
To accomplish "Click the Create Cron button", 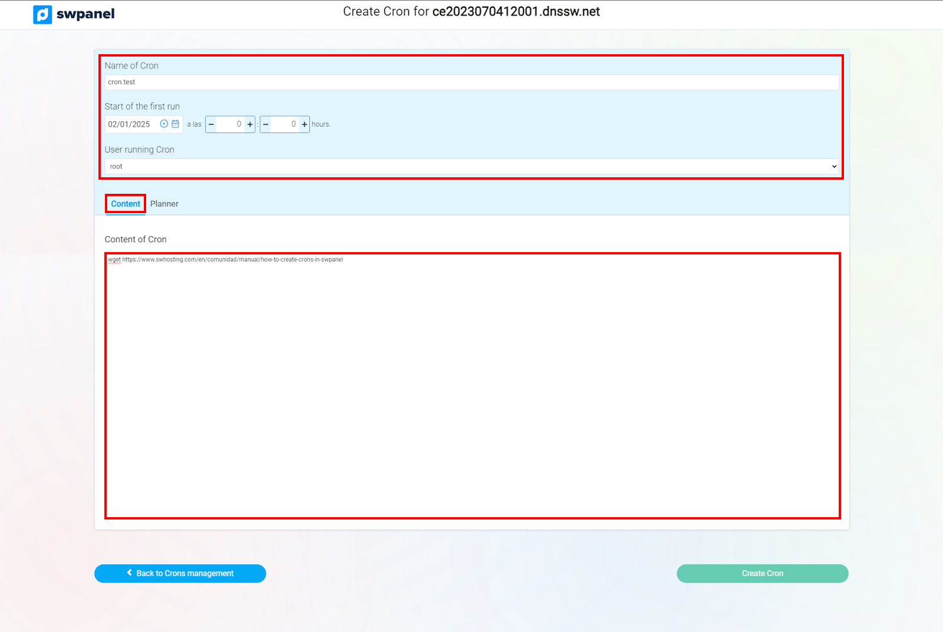I will [x=762, y=573].
